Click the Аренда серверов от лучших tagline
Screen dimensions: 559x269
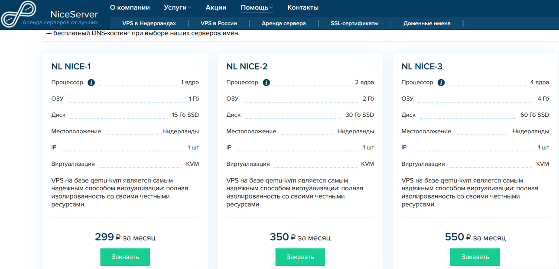tap(60, 22)
